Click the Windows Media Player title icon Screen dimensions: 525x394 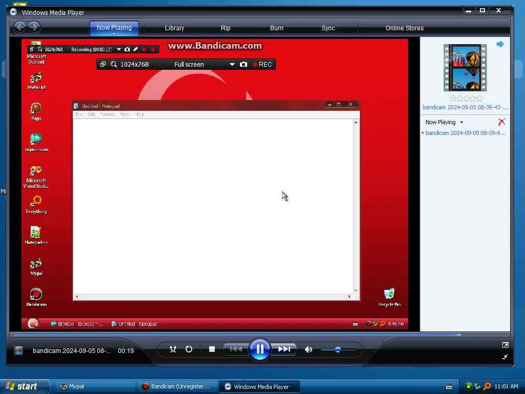pyautogui.click(x=13, y=12)
